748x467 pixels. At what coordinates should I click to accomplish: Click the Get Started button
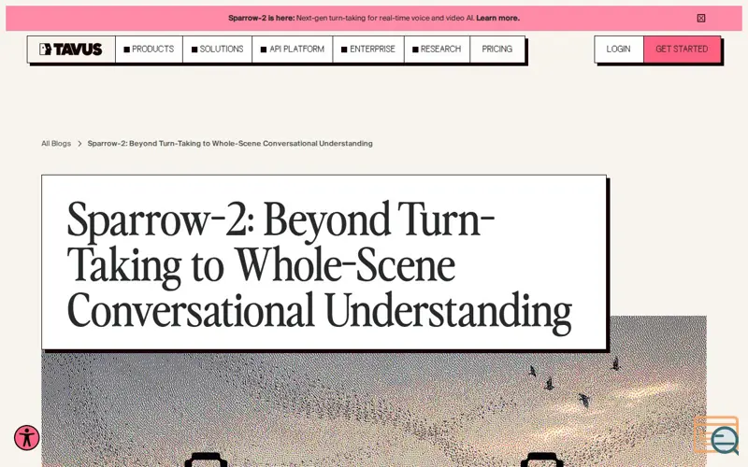point(682,50)
